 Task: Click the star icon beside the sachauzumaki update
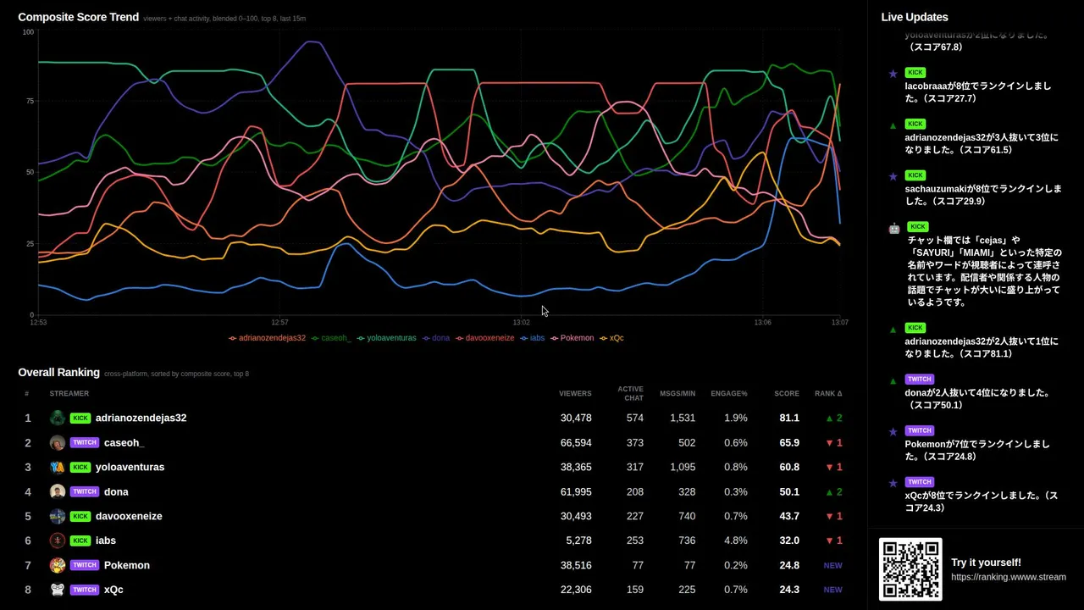click(x=893, y=176)
